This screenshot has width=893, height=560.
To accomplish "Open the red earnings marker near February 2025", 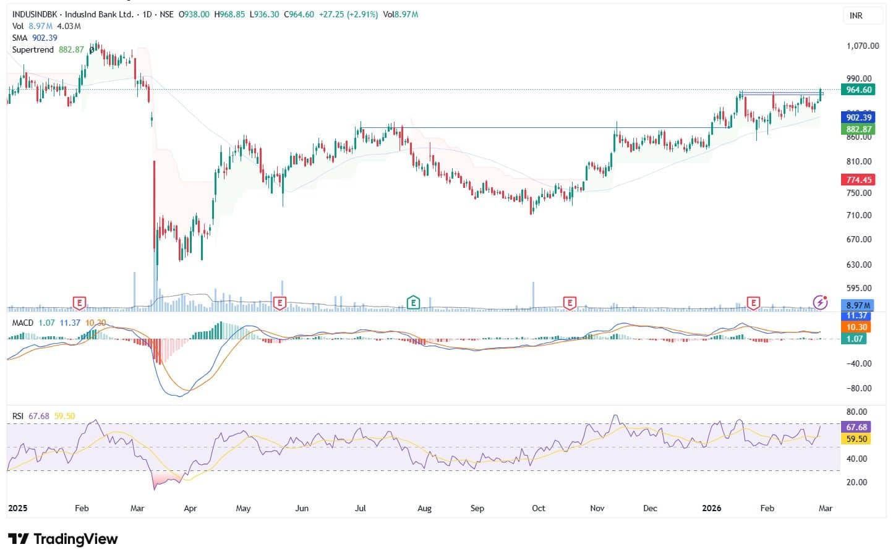I will pyautogui.click(x=79, y=303).
